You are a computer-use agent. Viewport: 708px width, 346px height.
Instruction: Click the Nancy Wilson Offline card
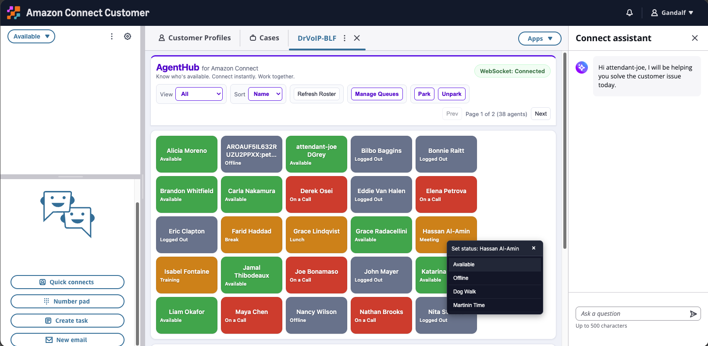pos(317,315)
